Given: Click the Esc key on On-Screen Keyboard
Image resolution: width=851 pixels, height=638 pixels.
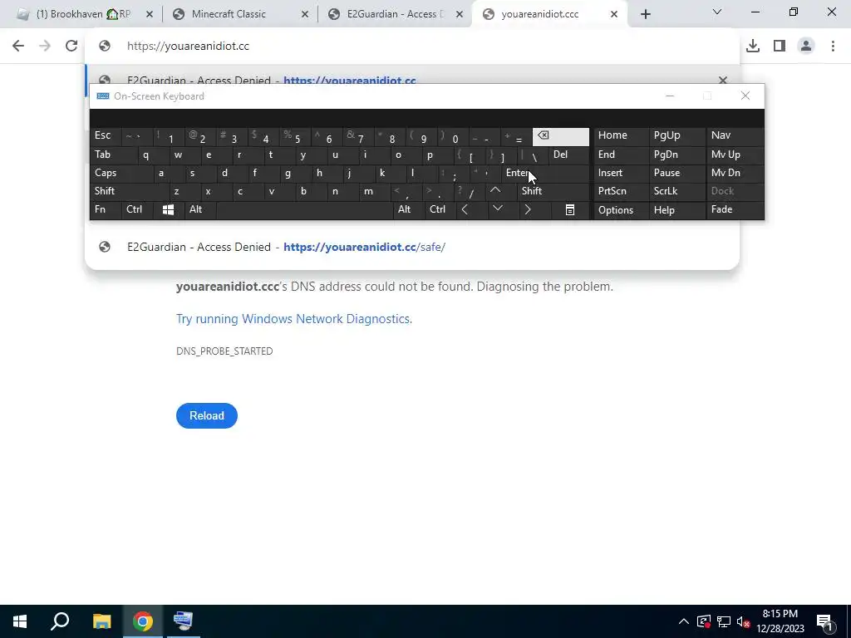Looking at the screenshot, I should point(104,135).
